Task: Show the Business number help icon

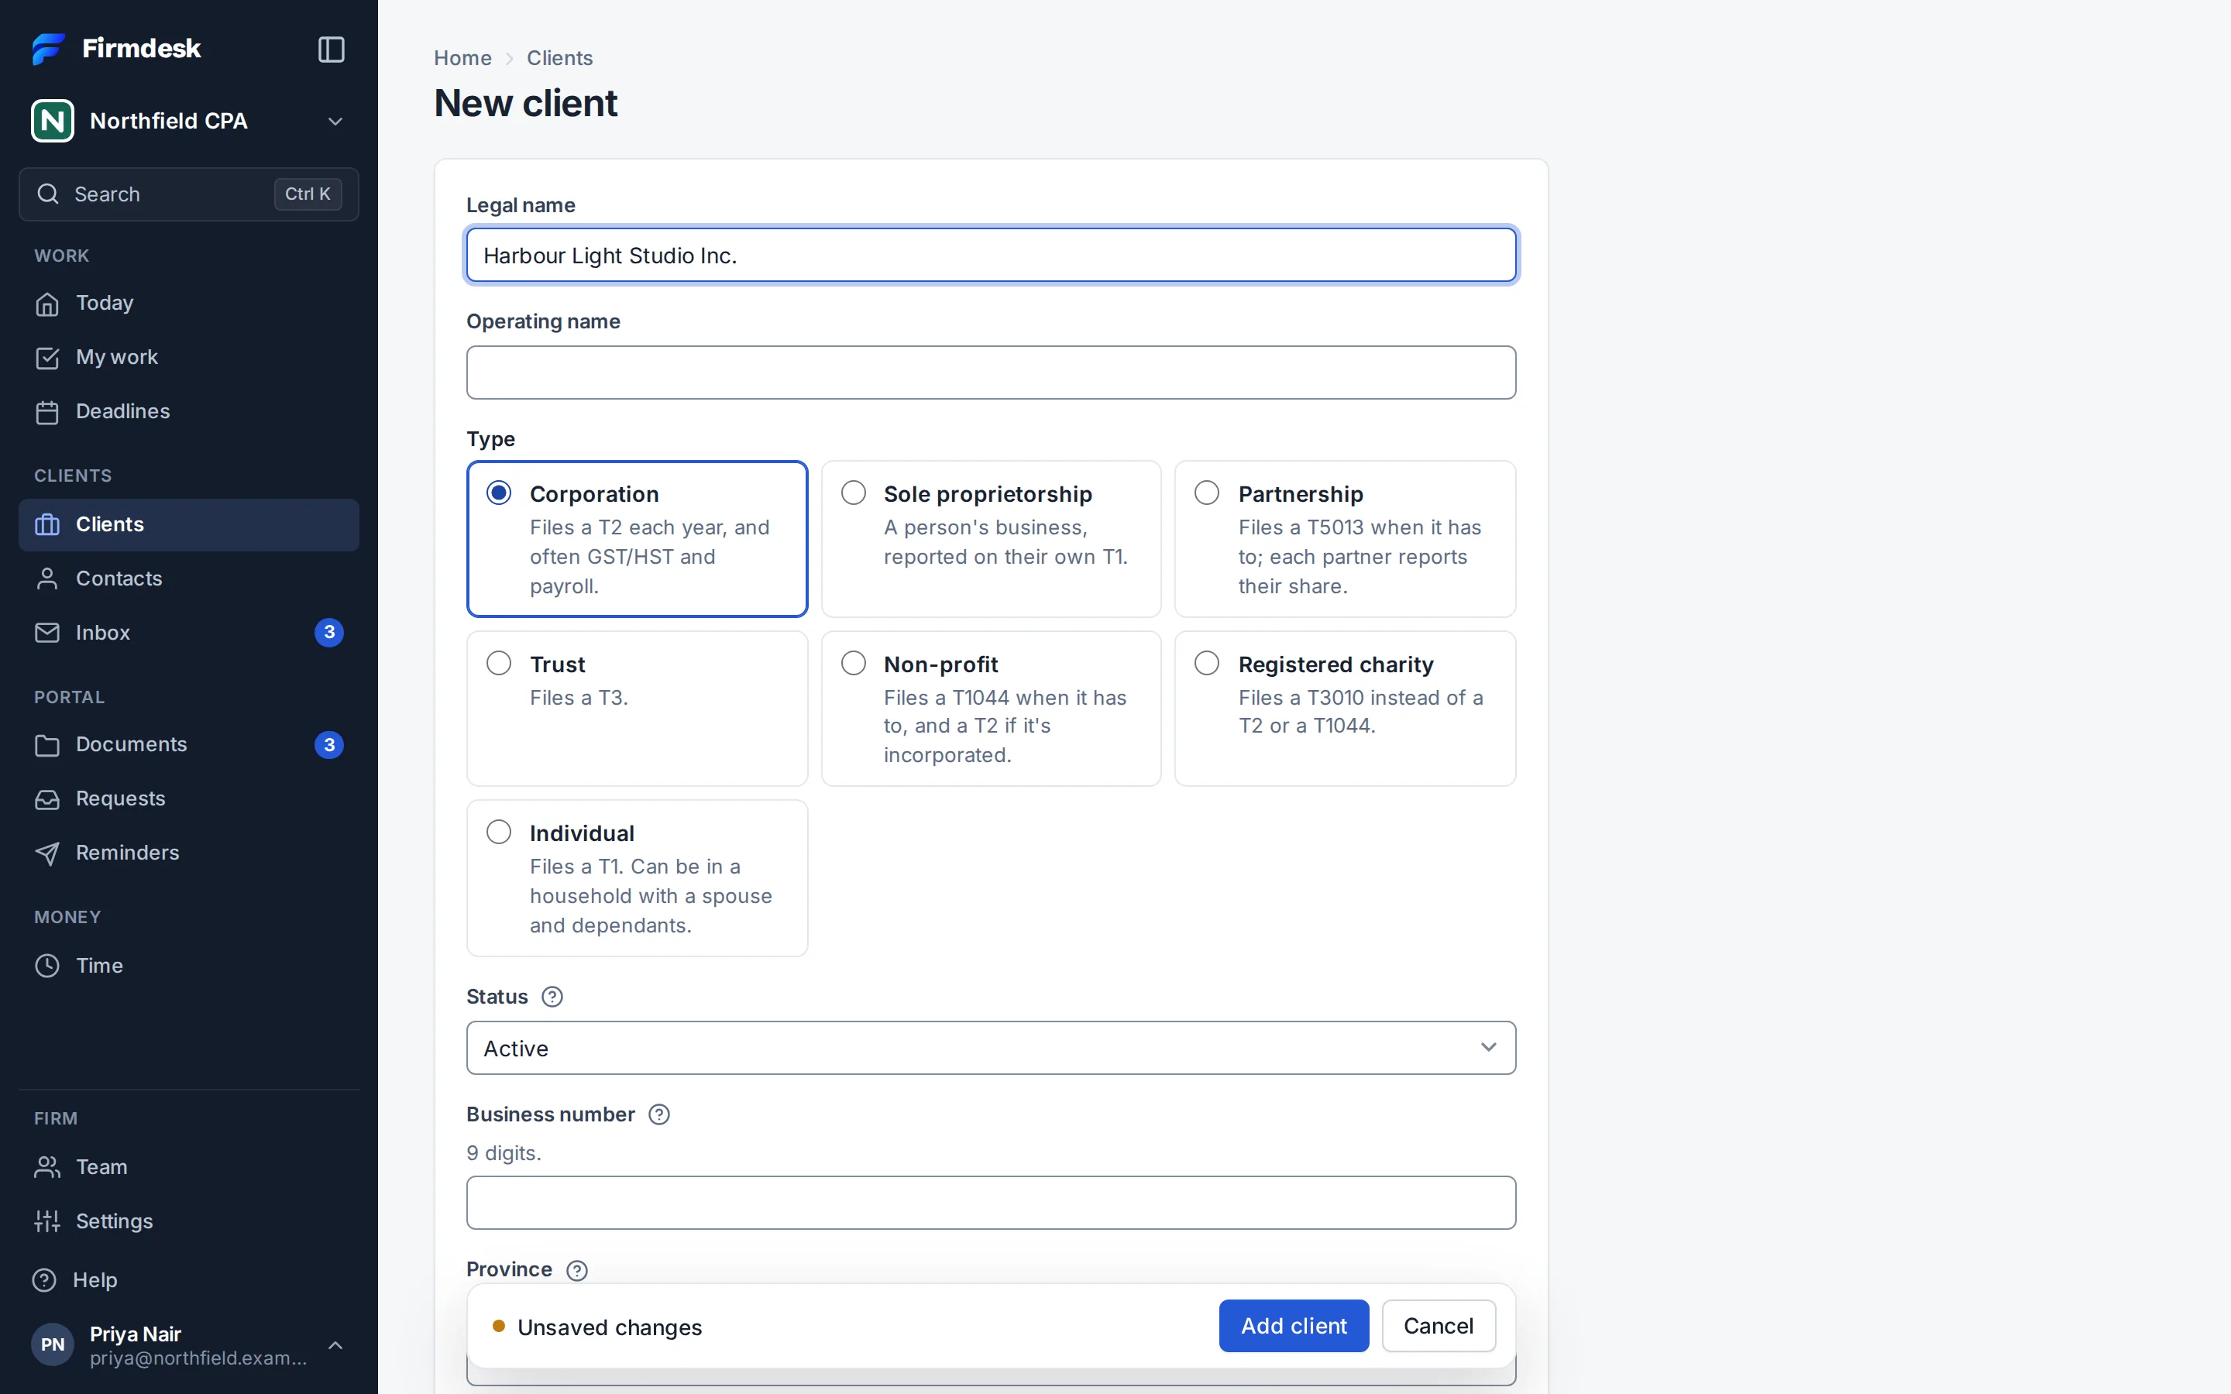Action: click(659, 1114)
